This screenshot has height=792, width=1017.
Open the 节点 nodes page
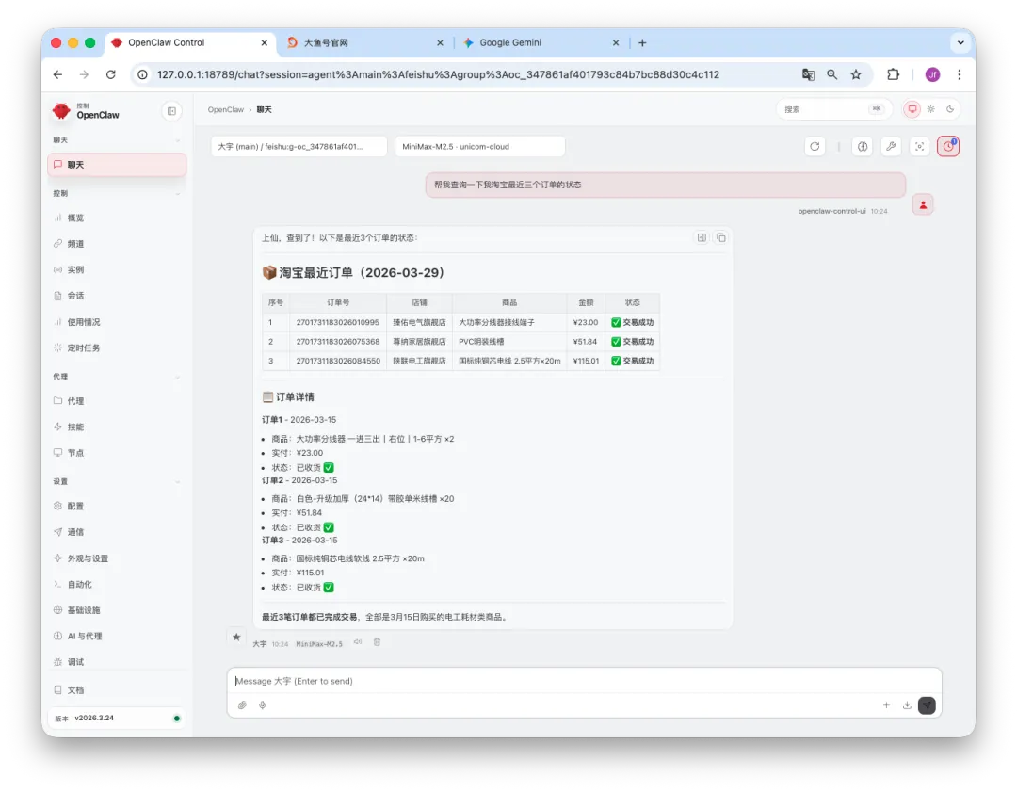pyautogui.click(x=75, y=453)
